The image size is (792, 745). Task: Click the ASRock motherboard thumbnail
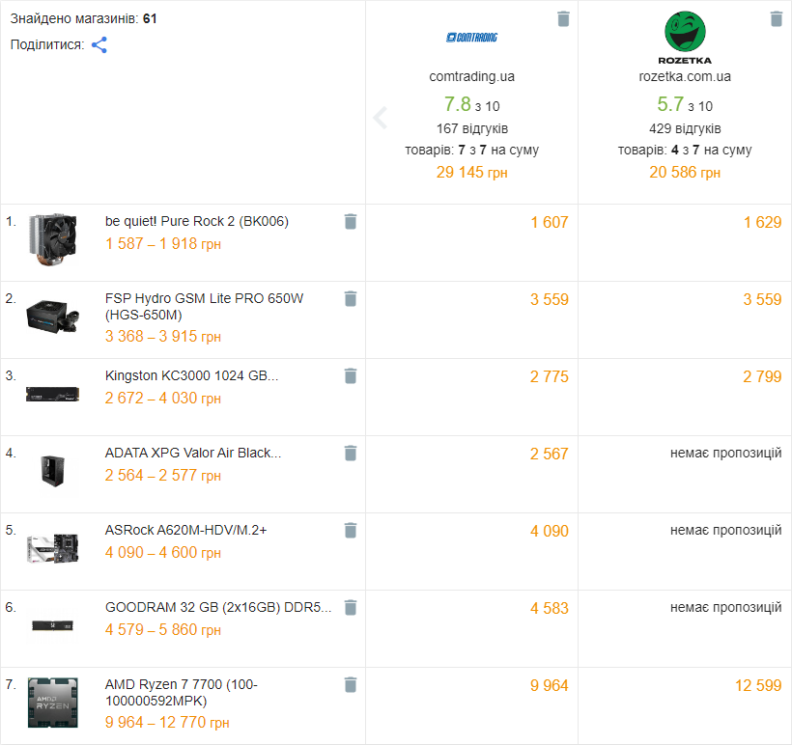(52, 549)
